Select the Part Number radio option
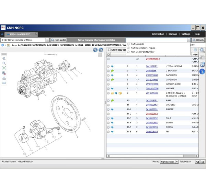The image size is (206, 193). pos(128,44)
